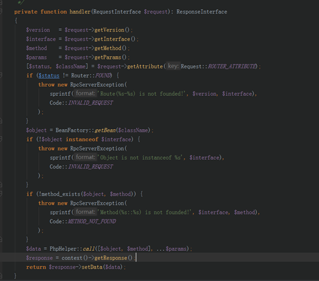The image size is (319, 281).
Task: Click the 'key:' parameter hint
Action: 173,66
